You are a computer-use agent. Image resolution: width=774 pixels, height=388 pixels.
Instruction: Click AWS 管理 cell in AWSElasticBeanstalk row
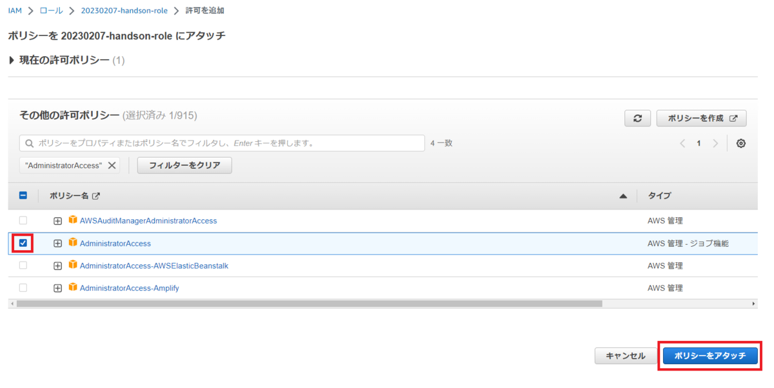coord(665,266)
